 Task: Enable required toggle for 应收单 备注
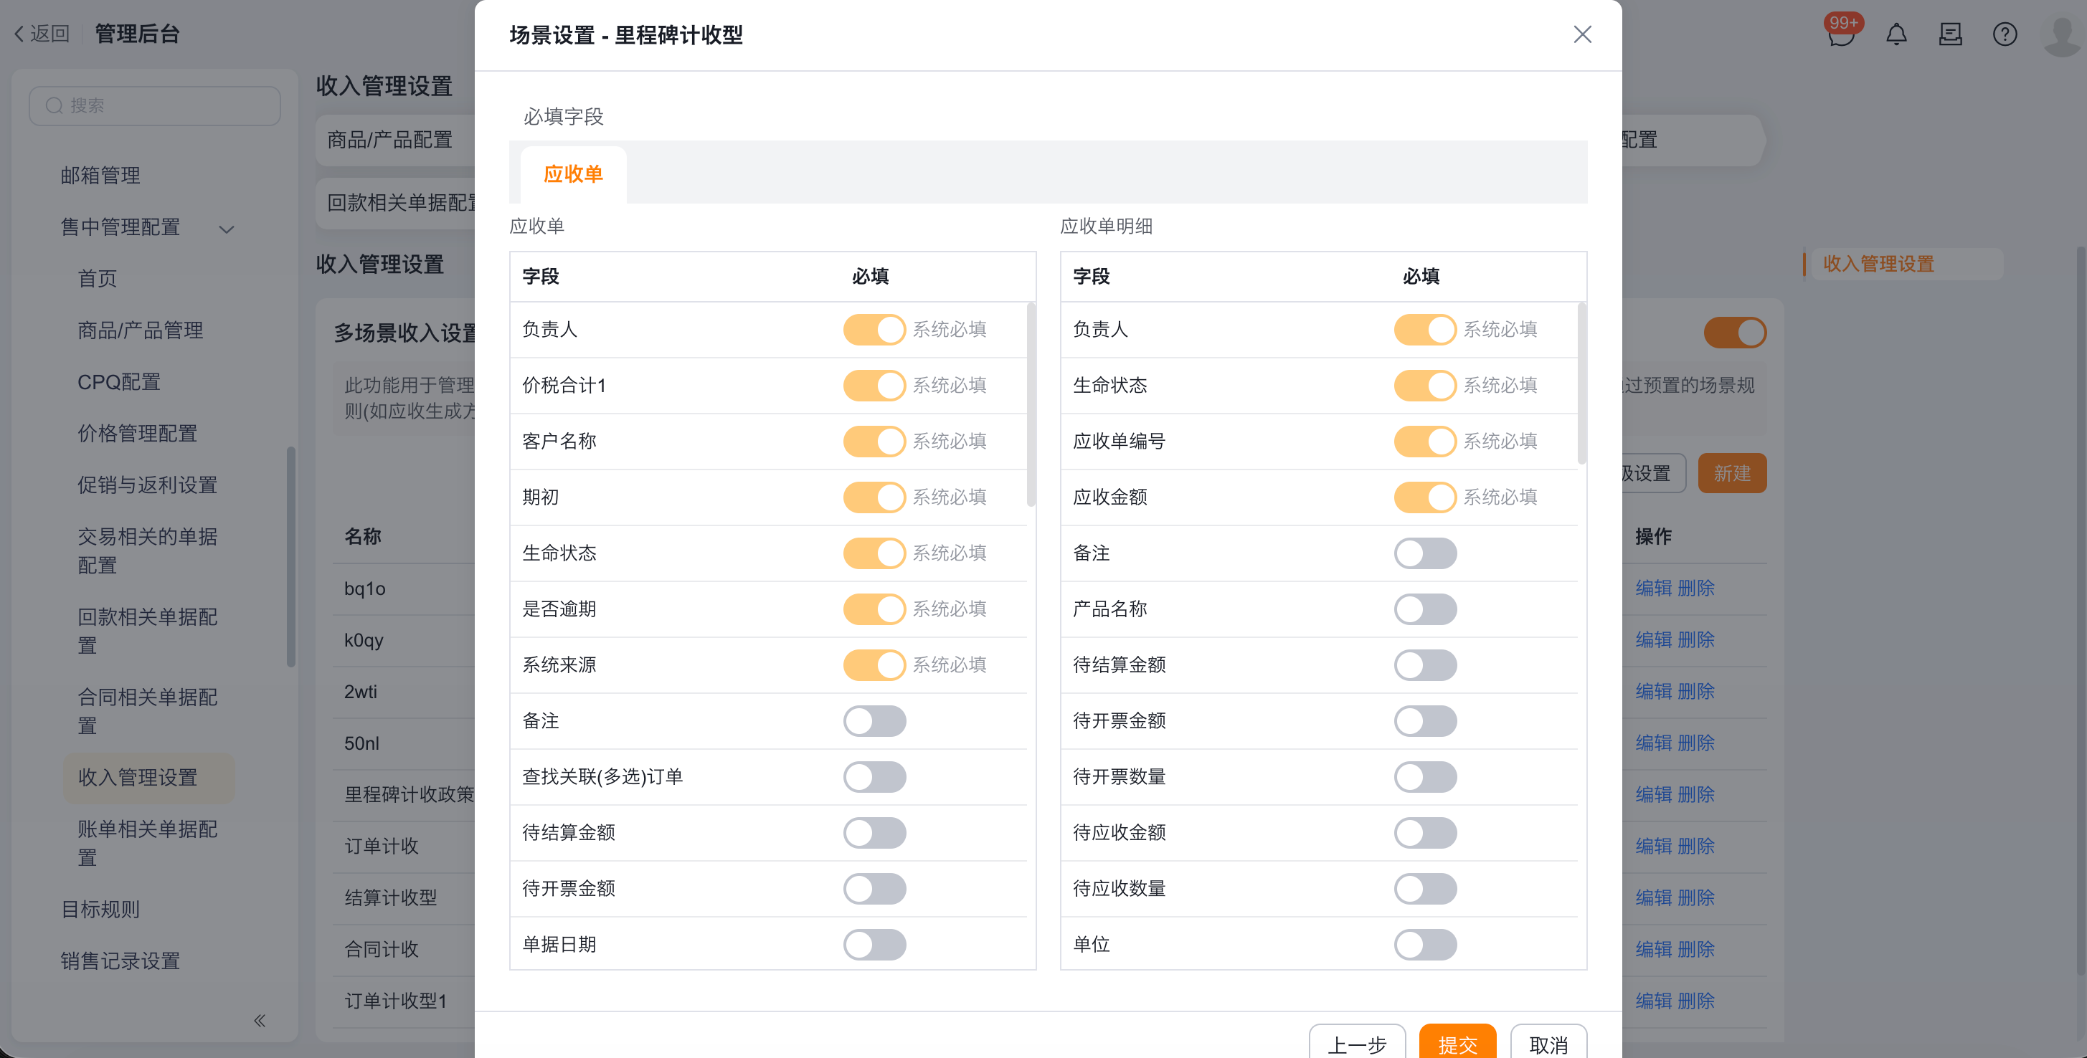[x=874, y=720]
